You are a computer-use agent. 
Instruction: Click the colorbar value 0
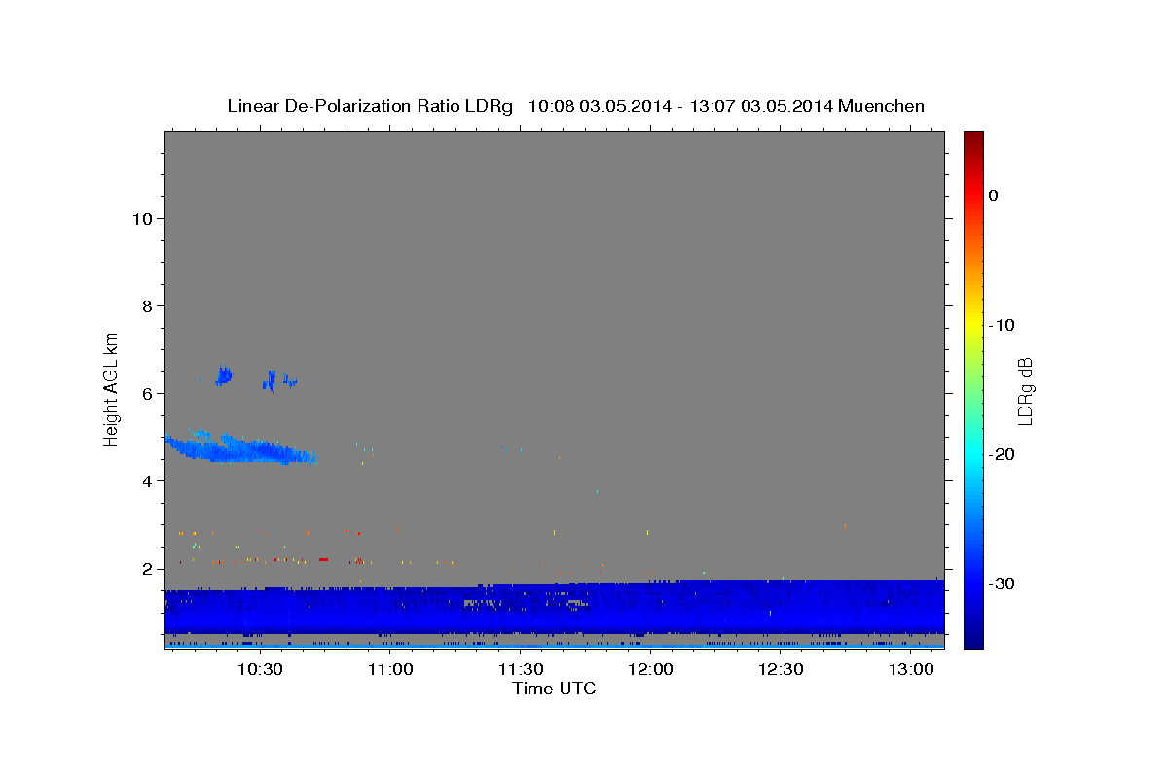pyautogui.click(x=994, y=195)
